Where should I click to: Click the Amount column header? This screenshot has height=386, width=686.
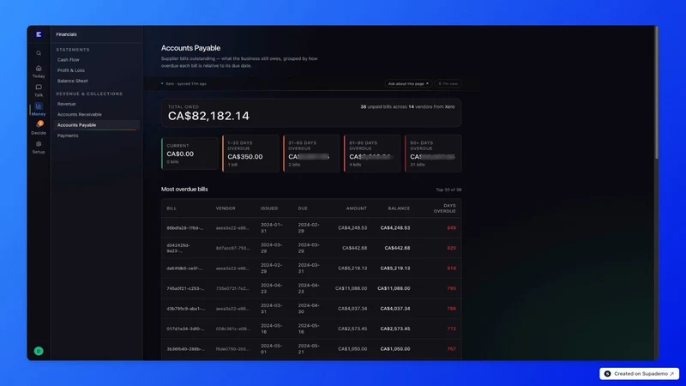coord(357,208)
